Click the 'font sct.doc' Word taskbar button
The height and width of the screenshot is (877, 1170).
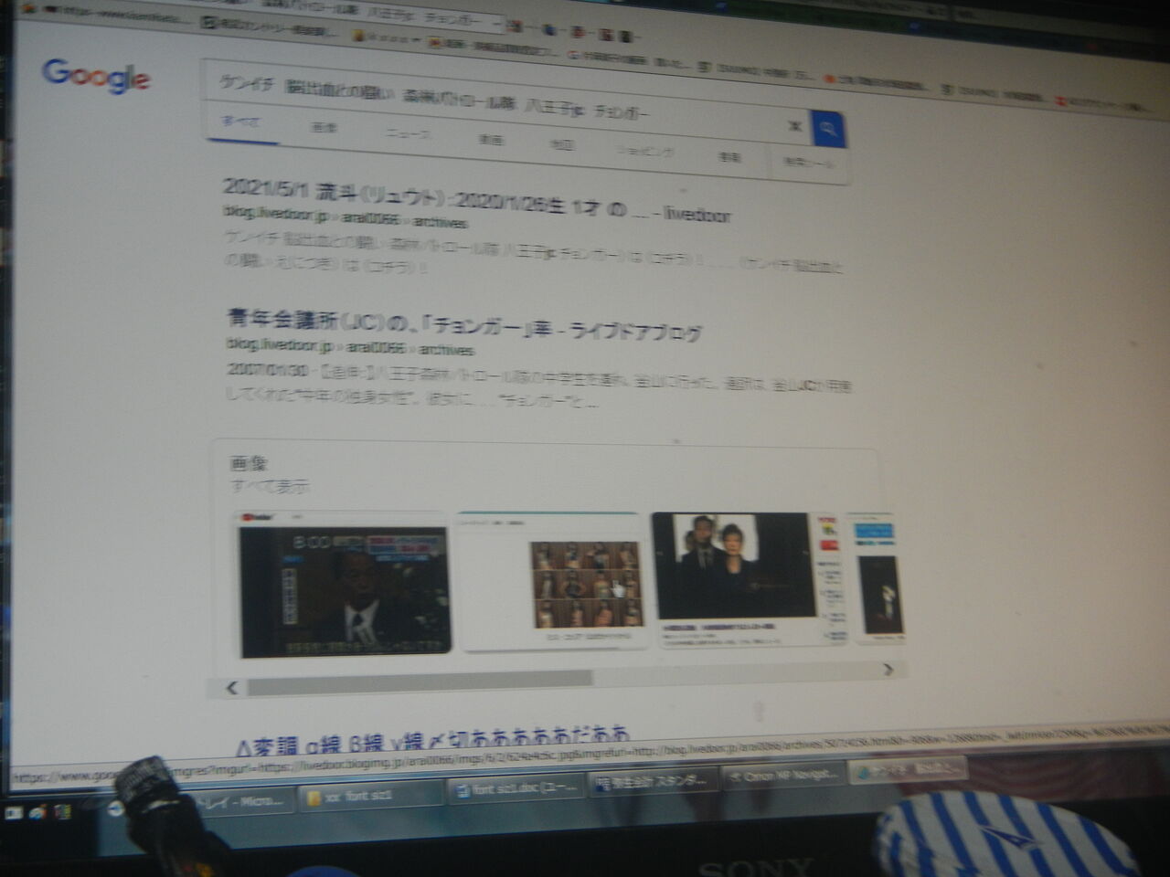pos(517,789)
